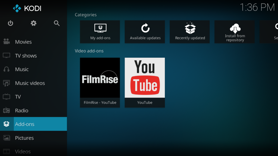Open the partially visible Search category tile

pos(268,32)
